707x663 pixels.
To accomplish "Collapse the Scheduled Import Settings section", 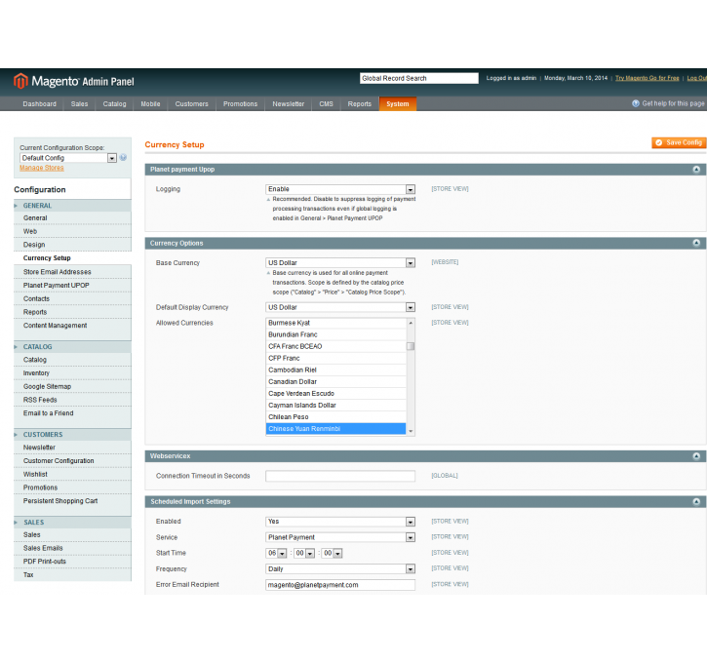I will [696, 502].
